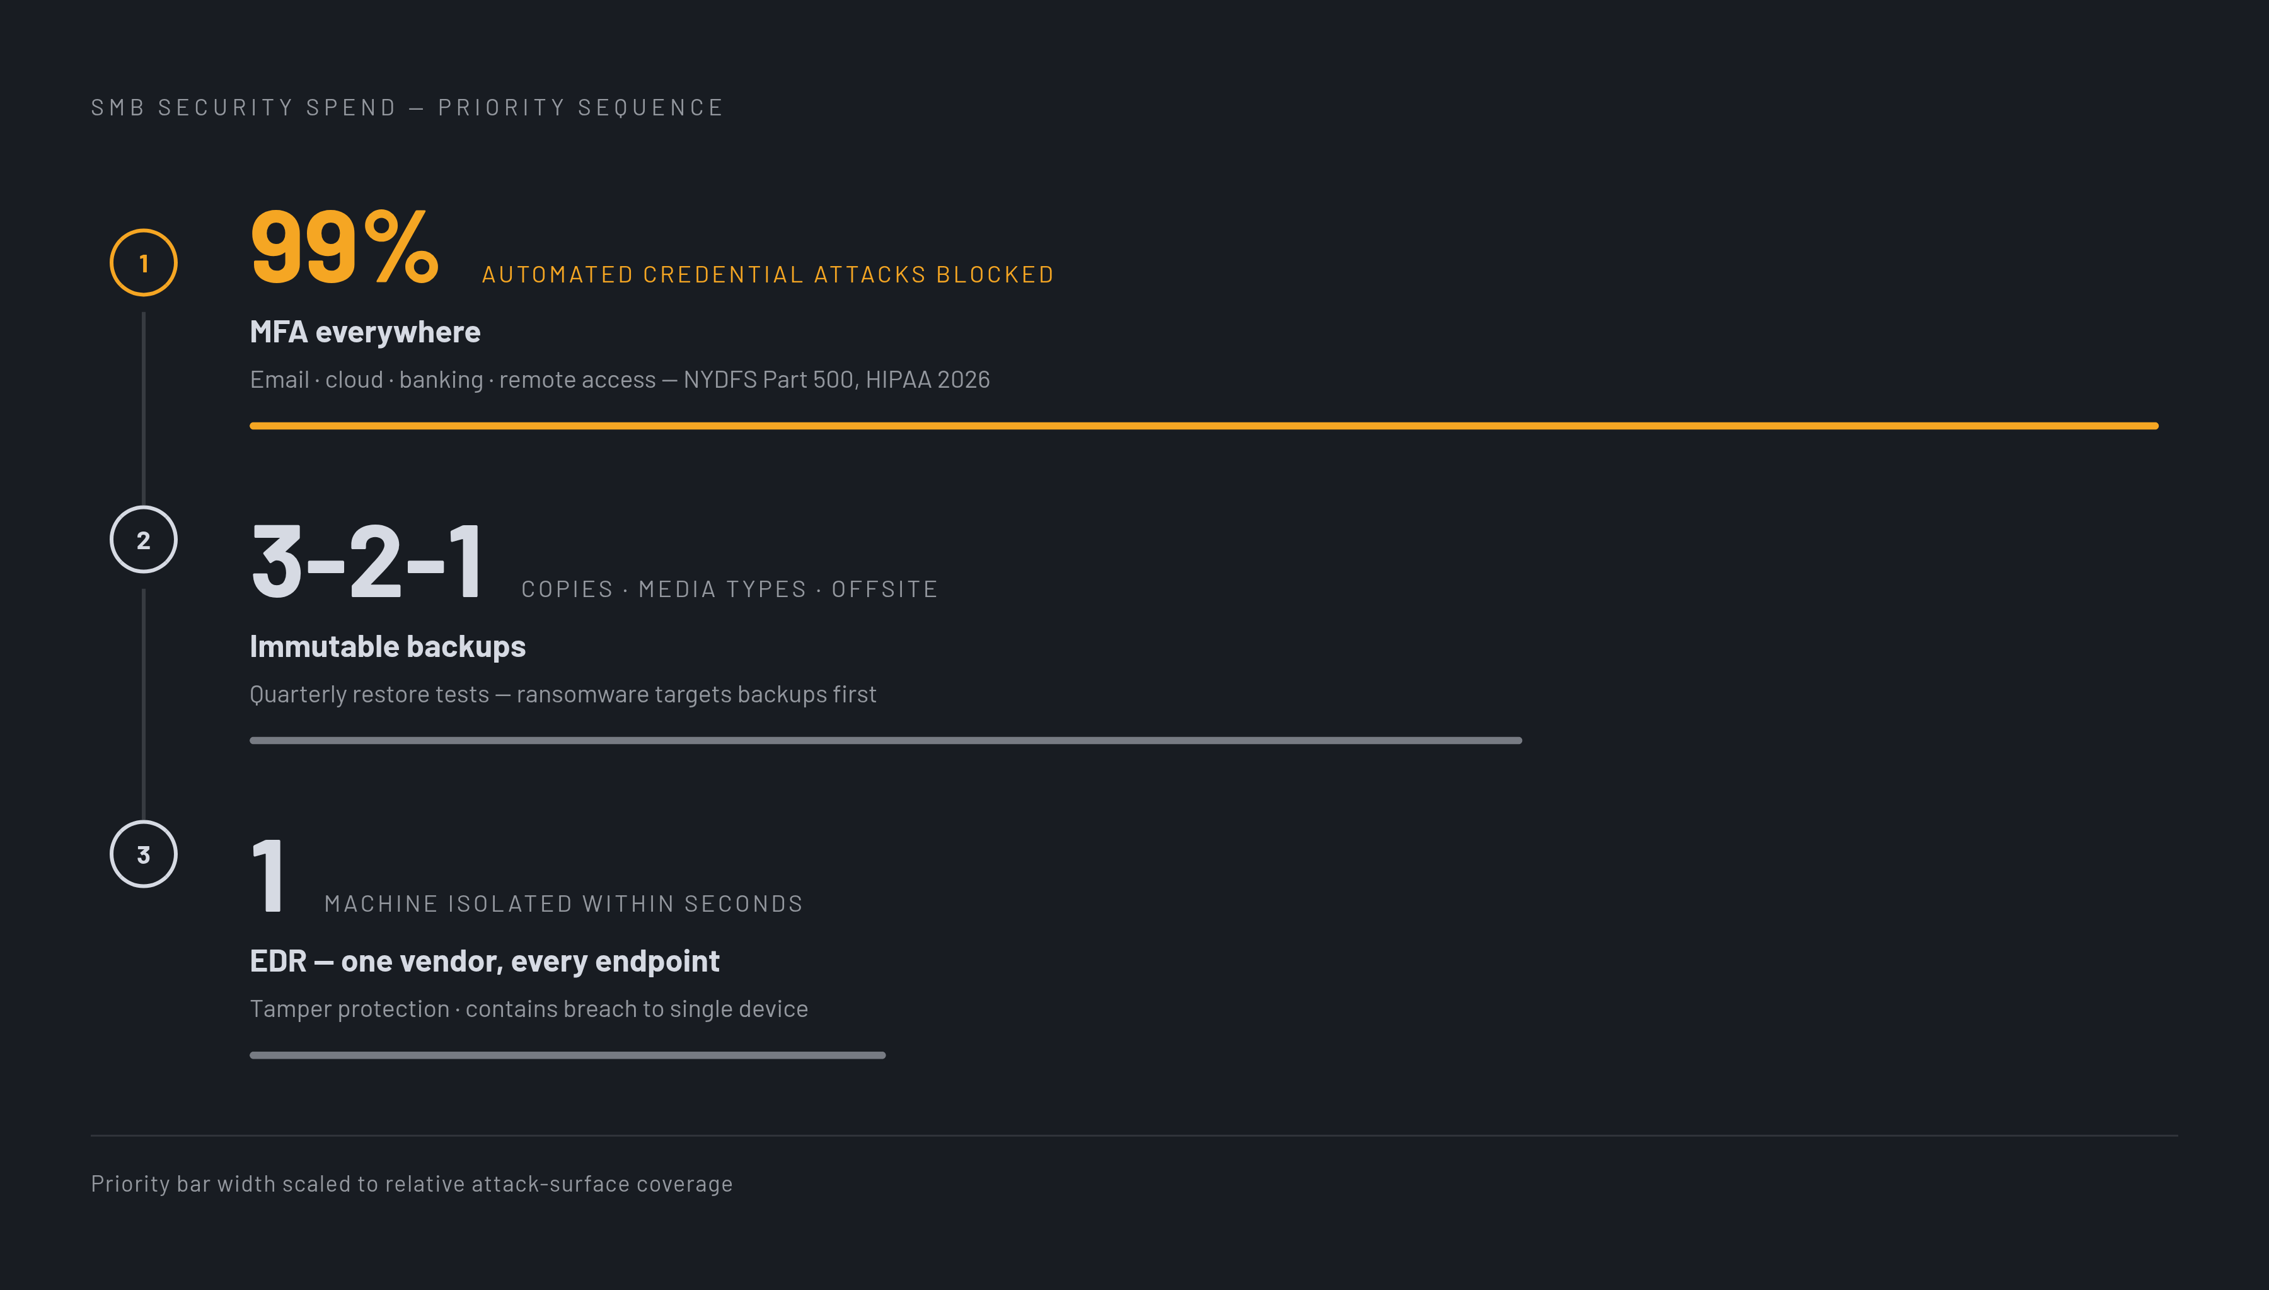Screen dimensions: 2269x1290
Task: Click the step 2 circle marker
Action: click(144, 540)
